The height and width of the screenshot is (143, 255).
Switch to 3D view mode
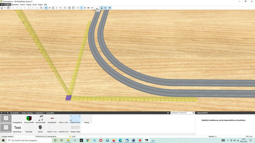pyautogui.click(x=46, y=8)
